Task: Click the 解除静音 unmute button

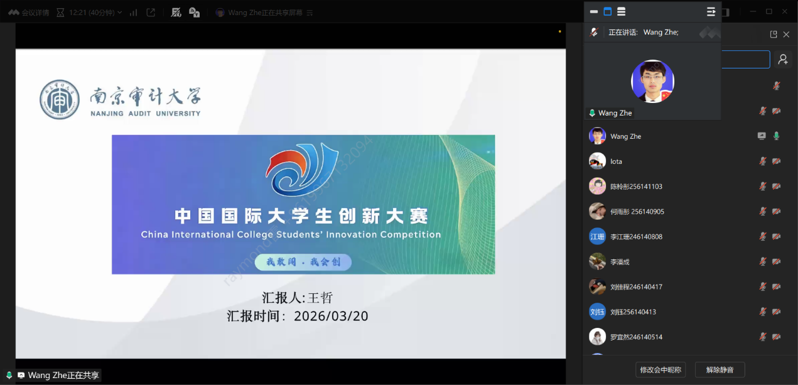Action: (x=720, y=370)
